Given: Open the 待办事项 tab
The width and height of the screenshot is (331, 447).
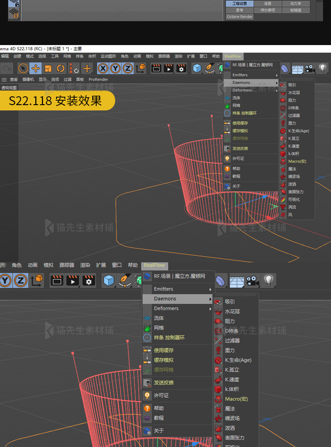Looking at the screenshot, I should click(268, 10).
